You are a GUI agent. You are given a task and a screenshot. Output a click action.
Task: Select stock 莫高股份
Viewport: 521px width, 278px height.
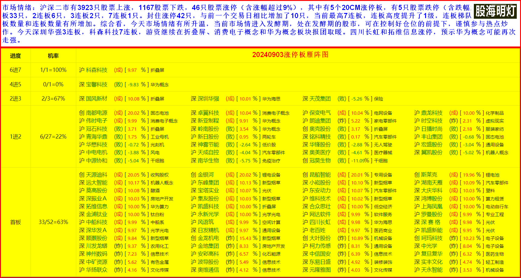96,190
